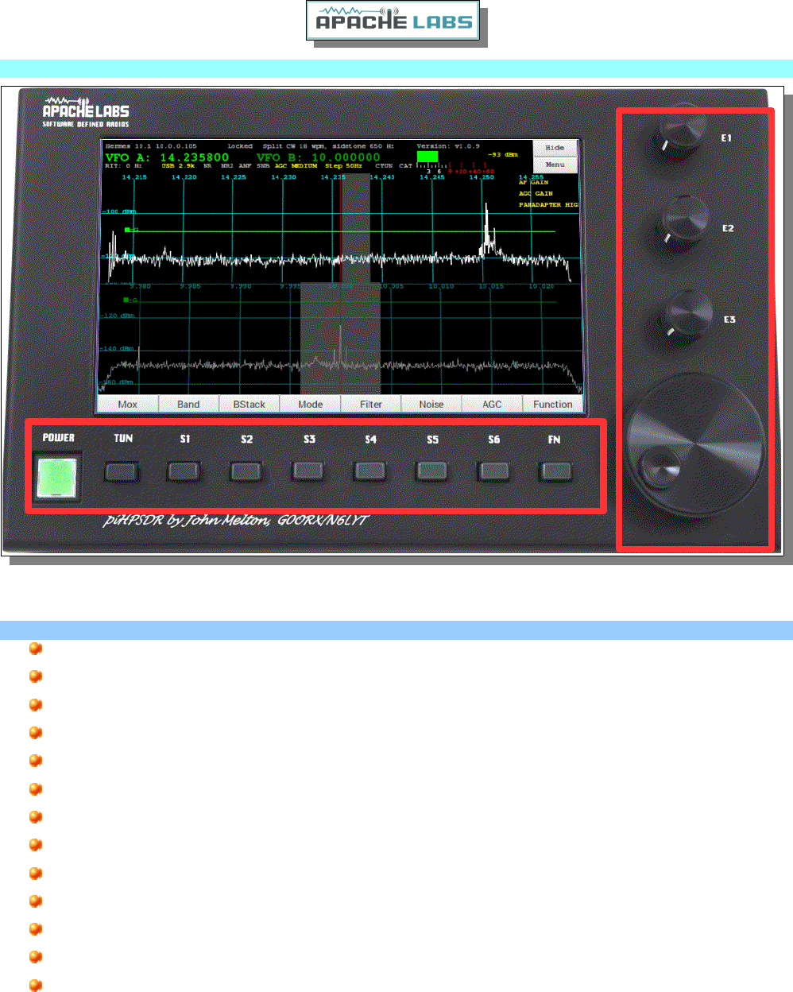This screenshot has width=793, height=992.
Task: Open the Filter menu on the screen
Action: pos(371,404)
